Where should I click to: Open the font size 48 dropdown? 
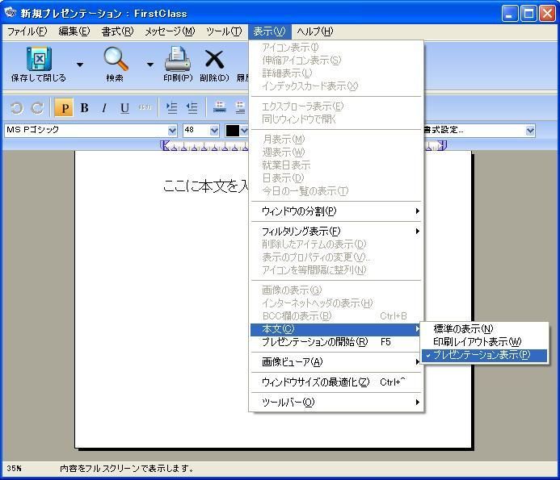tap(214, 131)
